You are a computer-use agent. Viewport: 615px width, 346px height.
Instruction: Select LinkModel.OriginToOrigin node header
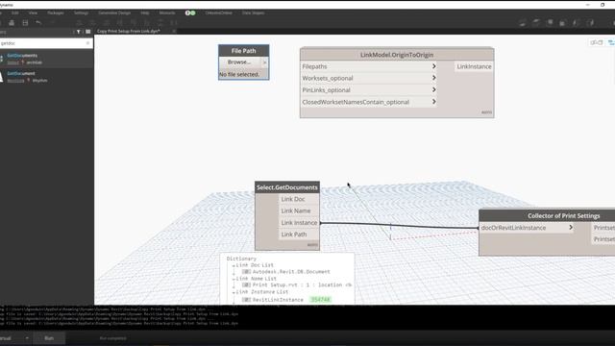coord(397,55)
